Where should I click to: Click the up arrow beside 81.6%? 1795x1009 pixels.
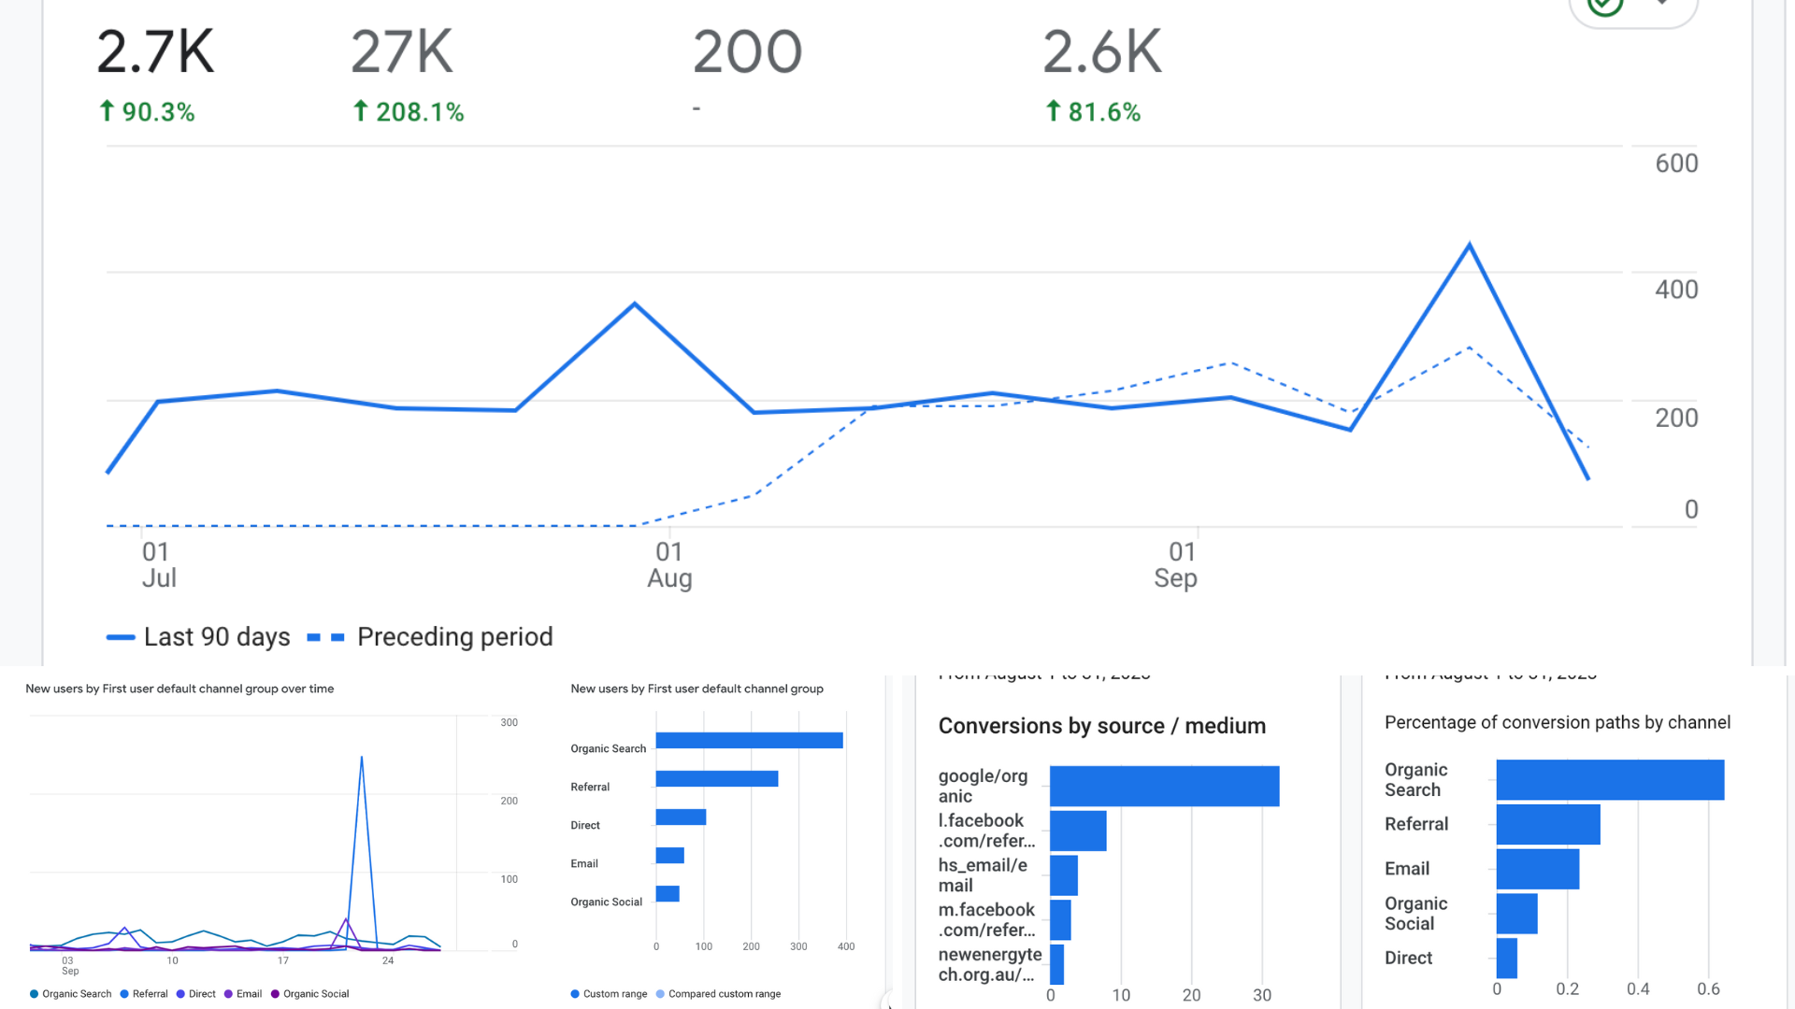pos(1054,111)
